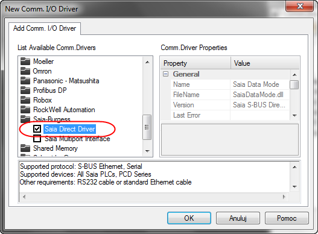318x234 pixels.
Task: Click the empty Last Error value cell
Action: click(260, 115)
